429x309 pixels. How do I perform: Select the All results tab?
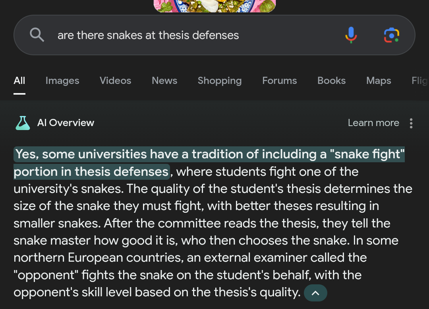[19, 81]
